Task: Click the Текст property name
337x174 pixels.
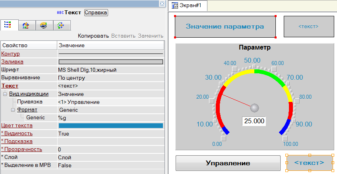Action: (x=10, y=86)
